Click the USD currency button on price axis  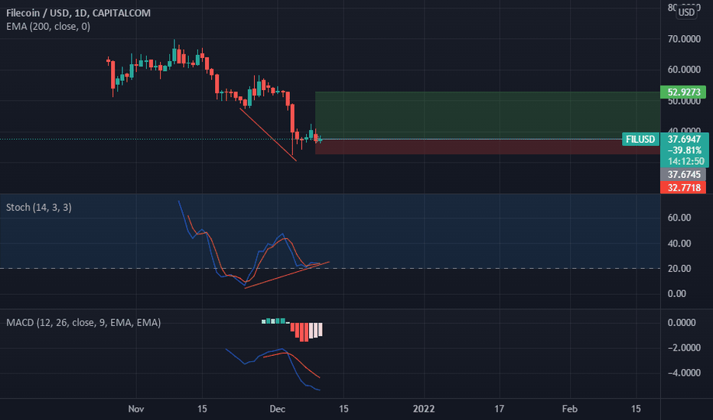click(686, 12)
